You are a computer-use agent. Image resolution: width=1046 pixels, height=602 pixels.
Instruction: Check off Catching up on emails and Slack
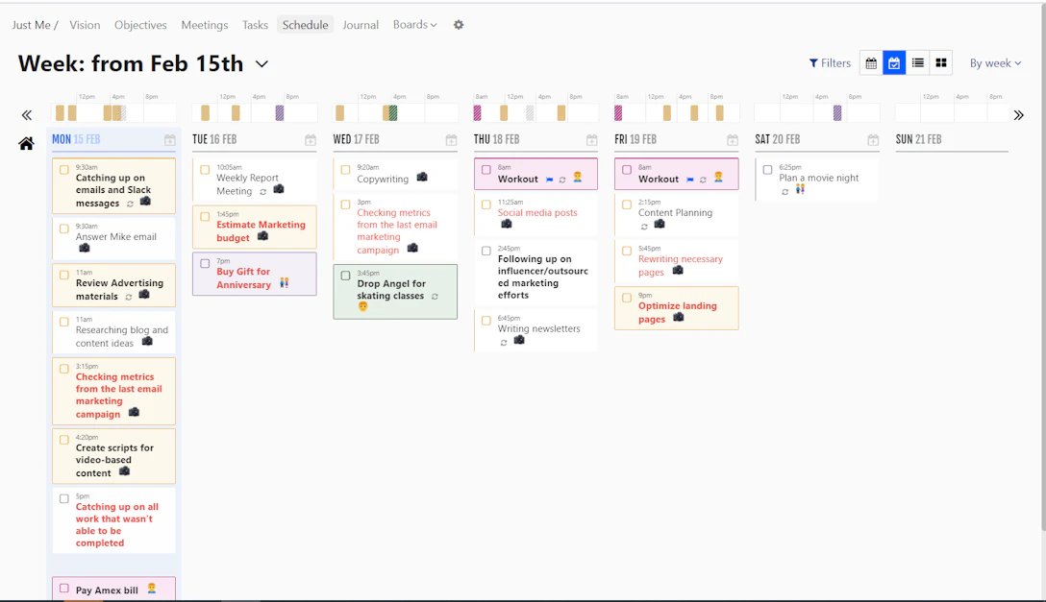pyautogui.click(x=64, y=170)
